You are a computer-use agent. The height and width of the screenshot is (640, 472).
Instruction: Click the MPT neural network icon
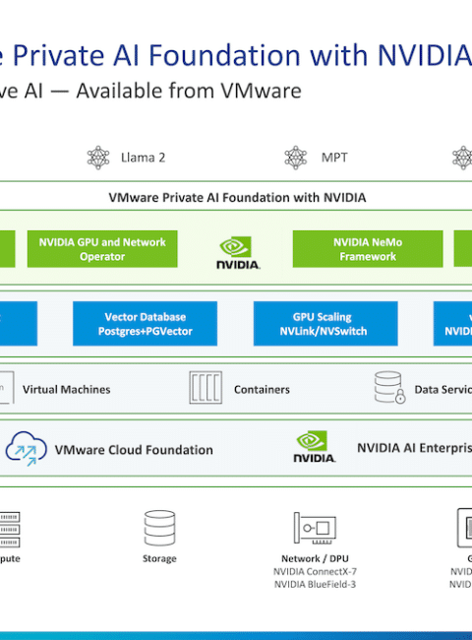click(296, 158)
